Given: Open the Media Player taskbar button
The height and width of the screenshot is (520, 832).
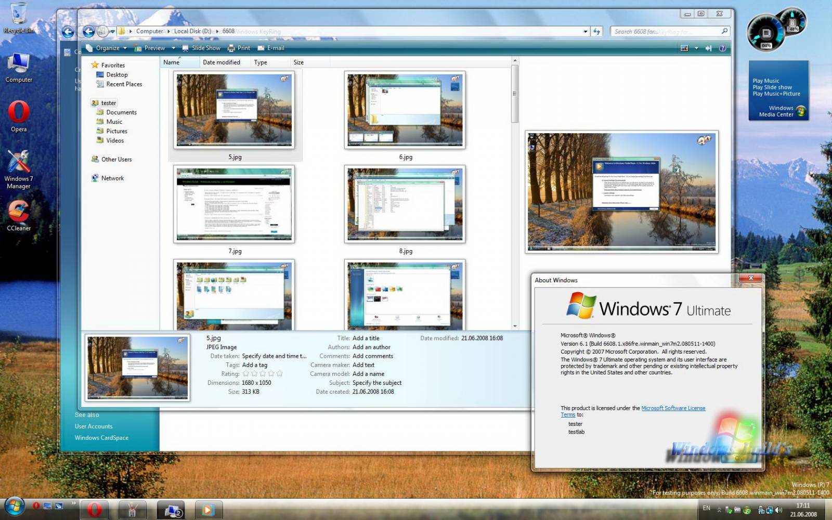Looking at the screenshot, I should point(209,510).
